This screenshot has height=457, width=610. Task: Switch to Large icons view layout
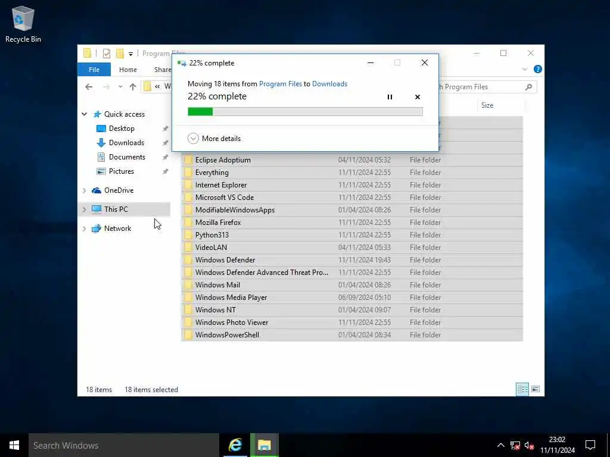point(536,389)
